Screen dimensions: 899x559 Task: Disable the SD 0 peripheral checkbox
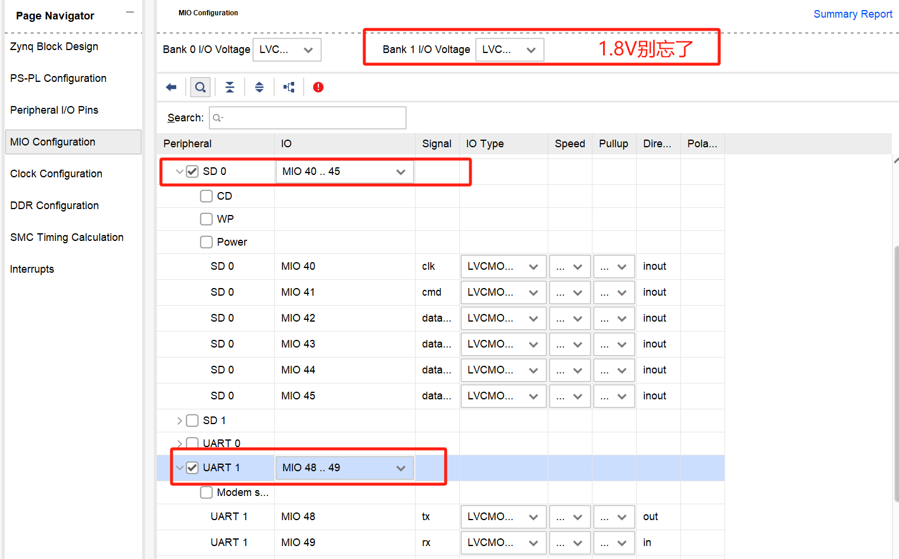pyautogui.click(x=192, y=171)
